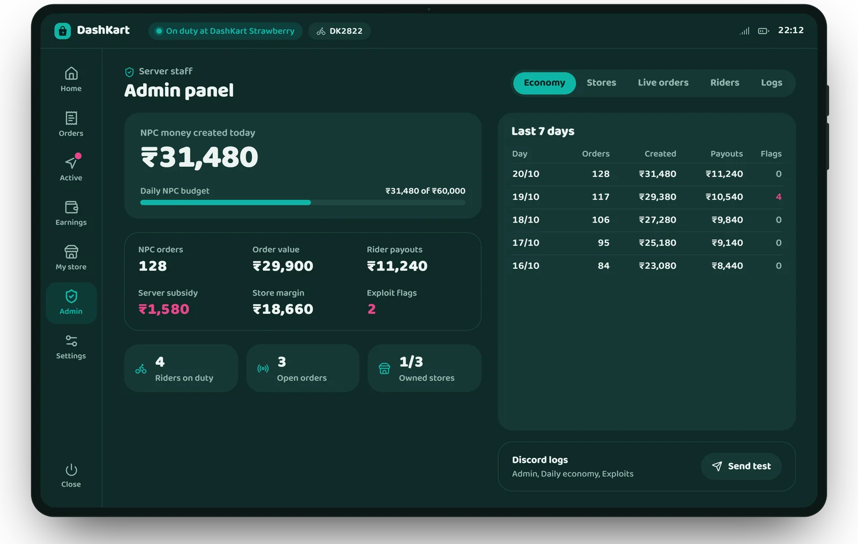Click the Rider payouts ₹11,240 value
858x544 pixels.
pyautogui.click(x=397, y=266)
